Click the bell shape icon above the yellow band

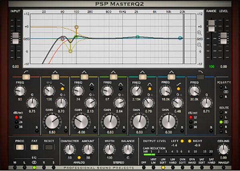click(84, 71)
